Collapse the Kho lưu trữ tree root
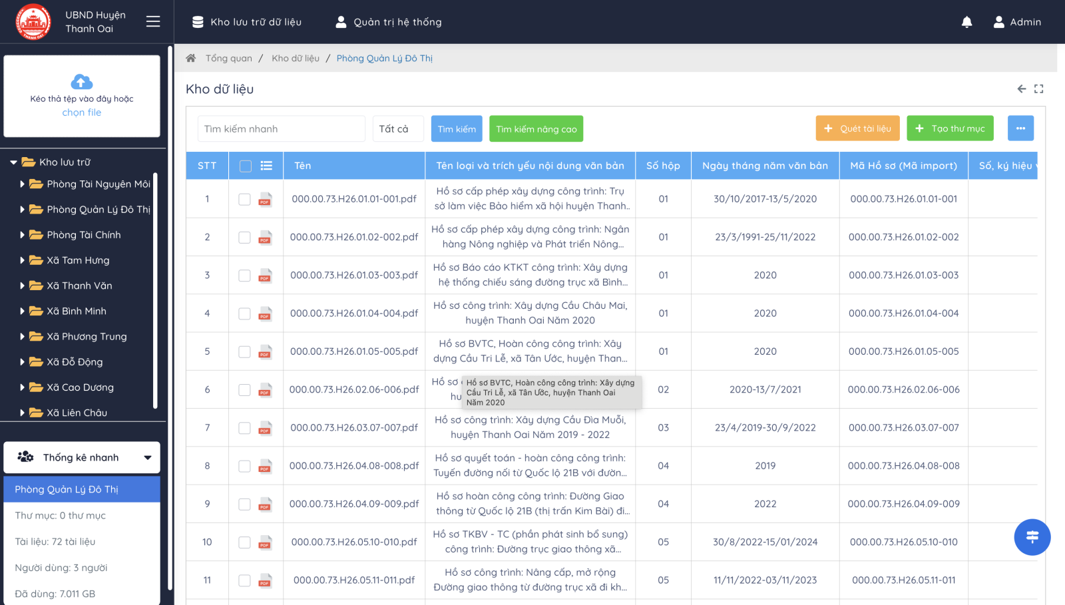 click(13, 162)
